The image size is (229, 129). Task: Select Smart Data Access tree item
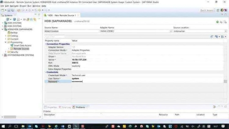[x=22, y=45]
